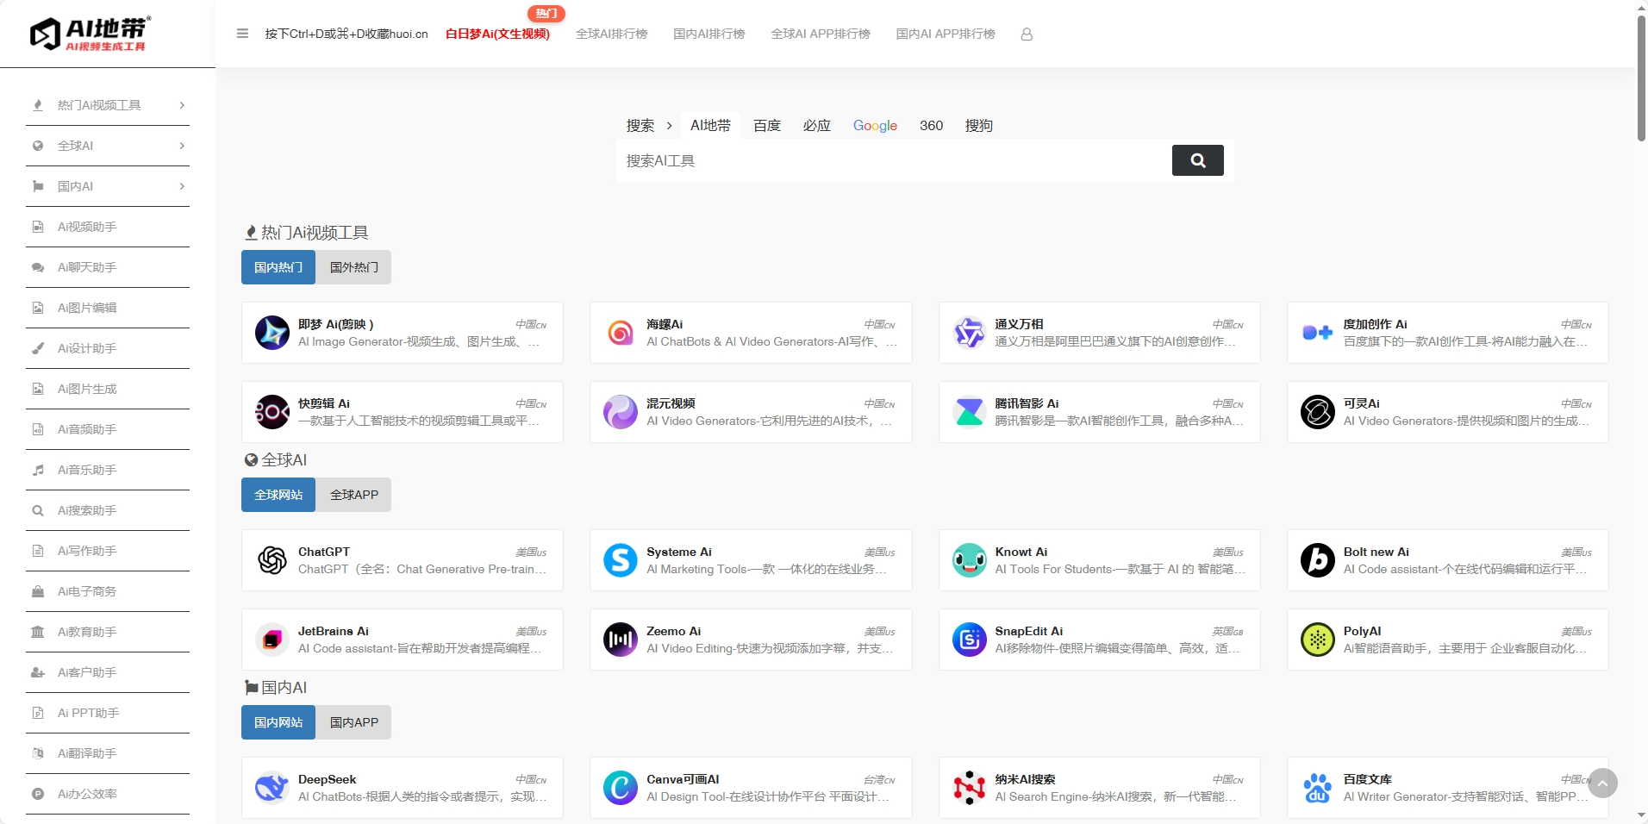Select the 全球APP tab
This screenshot has width=1648, height=824.
pos(353,495)
